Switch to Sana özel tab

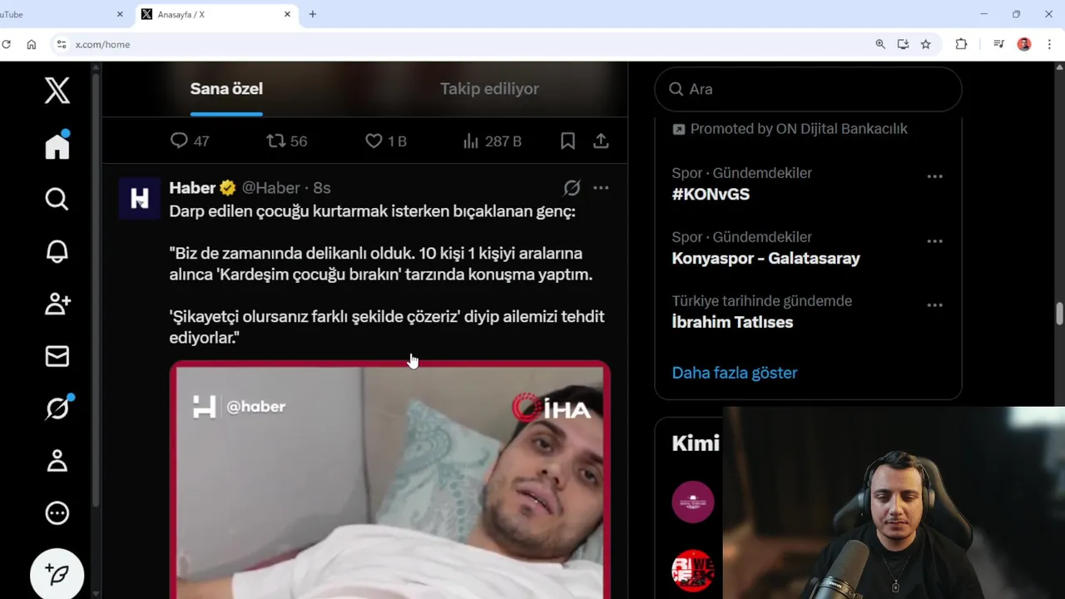point(226,89)
